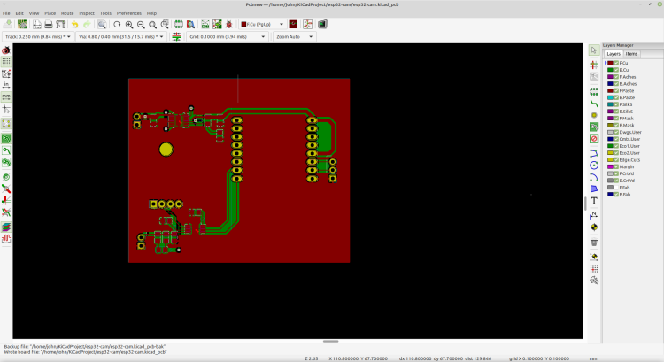Click the undo arrow icon

pyautogui.click(x=75, y=25)
